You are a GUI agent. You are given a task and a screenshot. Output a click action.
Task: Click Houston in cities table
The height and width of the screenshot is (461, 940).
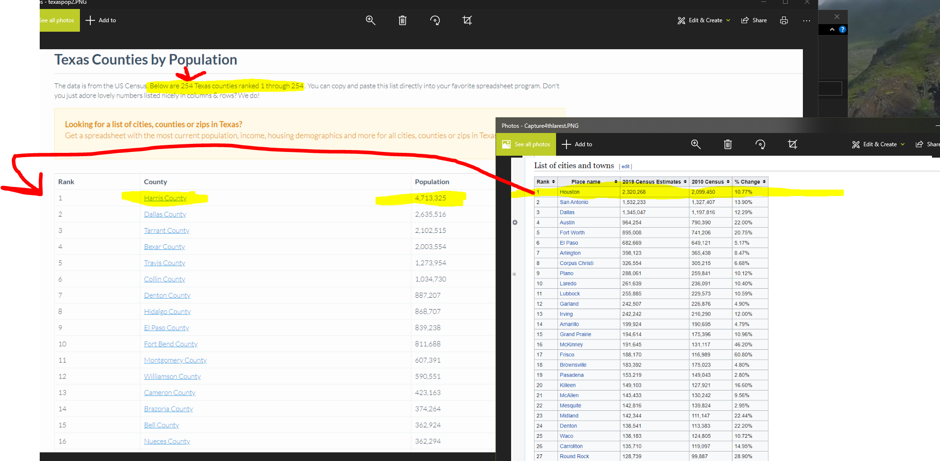[569, 192]
